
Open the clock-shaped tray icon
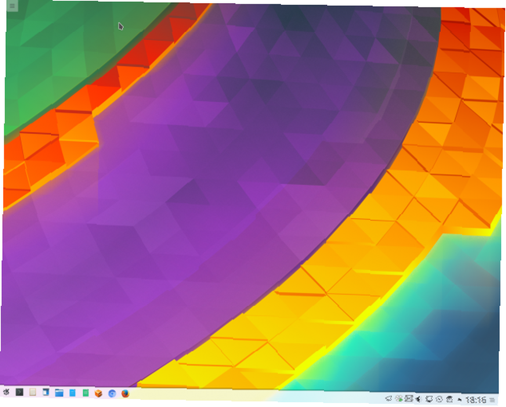[x=439, y=399]
